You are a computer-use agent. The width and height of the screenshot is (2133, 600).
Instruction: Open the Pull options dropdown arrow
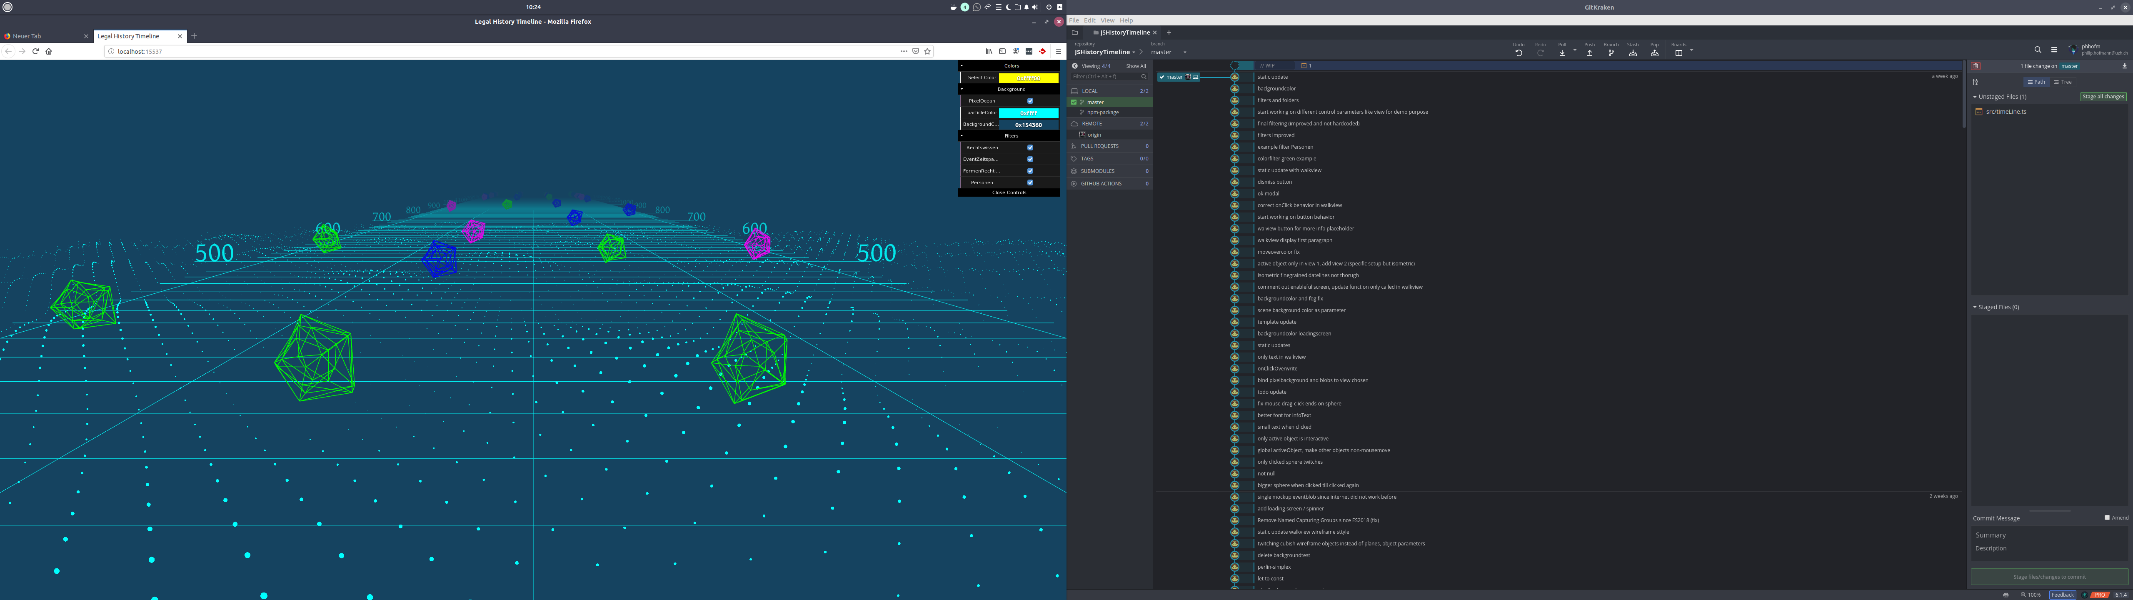(x=1575, y=50)
